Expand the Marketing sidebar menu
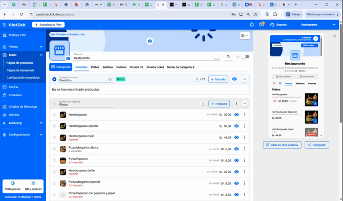 click(x=41, y=123)
